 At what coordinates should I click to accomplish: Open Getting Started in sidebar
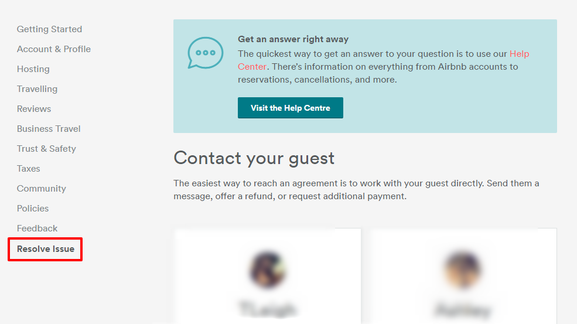[49, 29]
